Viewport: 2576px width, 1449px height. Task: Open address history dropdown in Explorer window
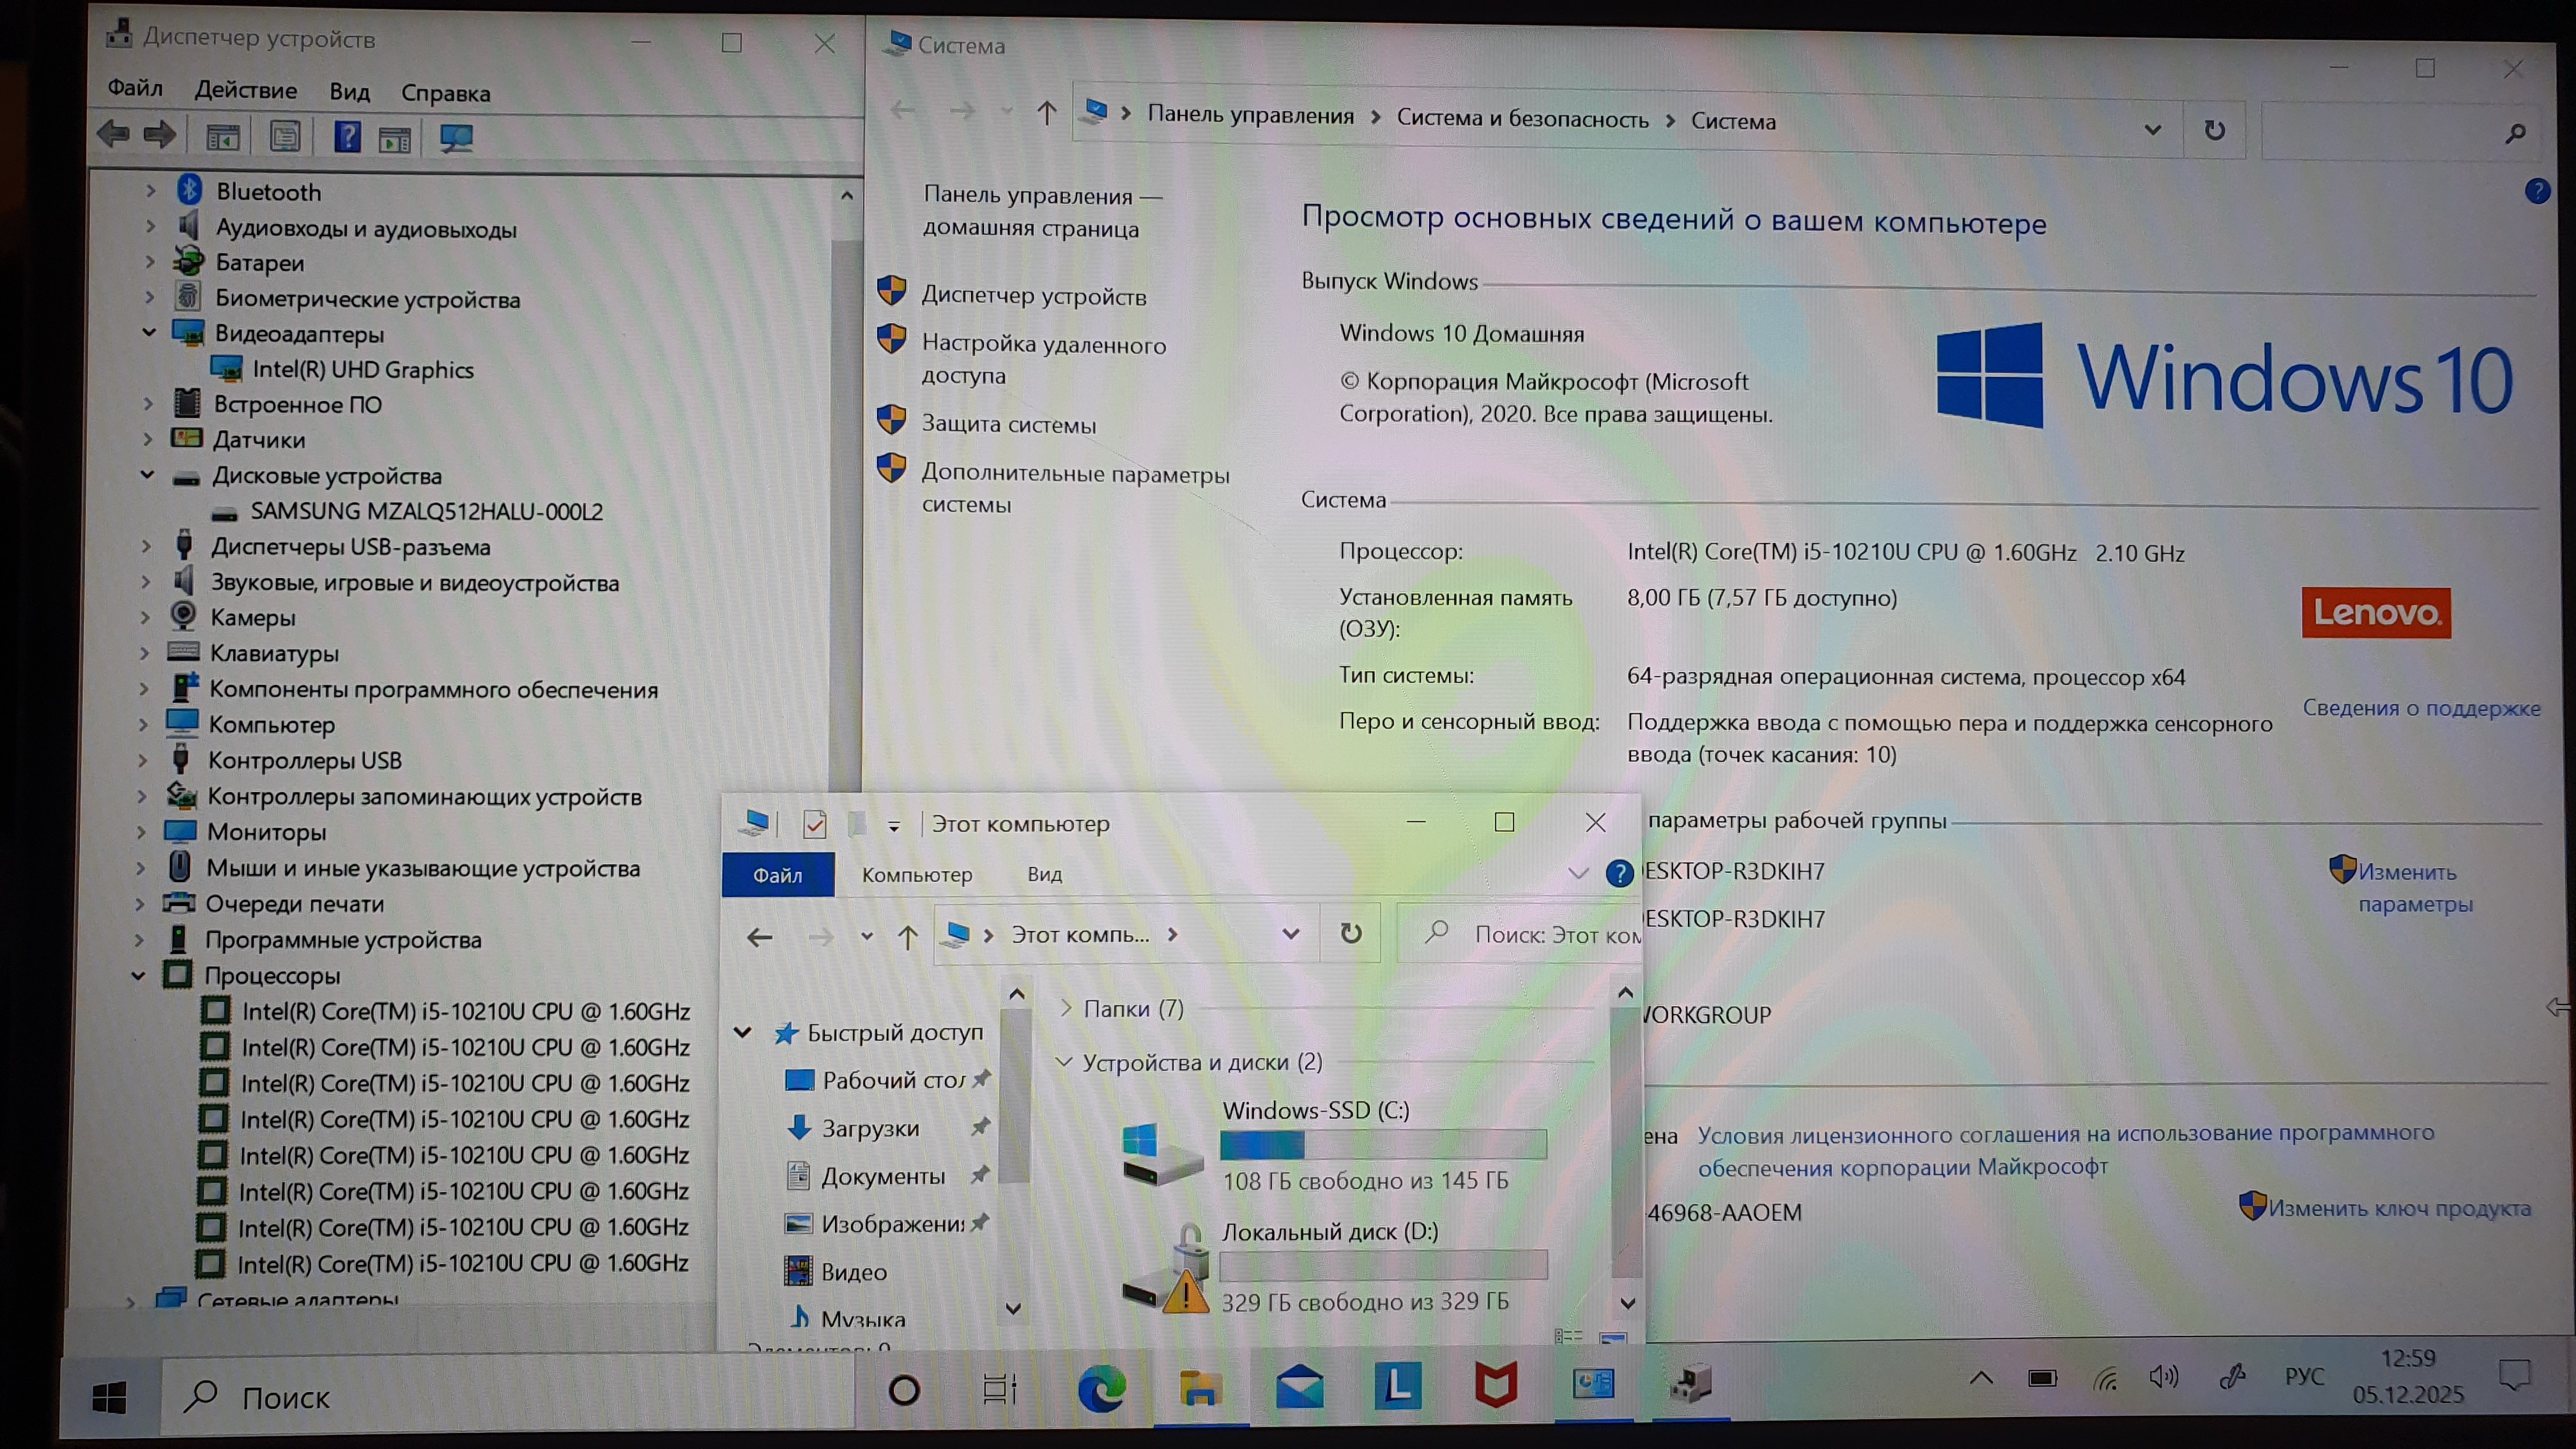click(1290, 934)
